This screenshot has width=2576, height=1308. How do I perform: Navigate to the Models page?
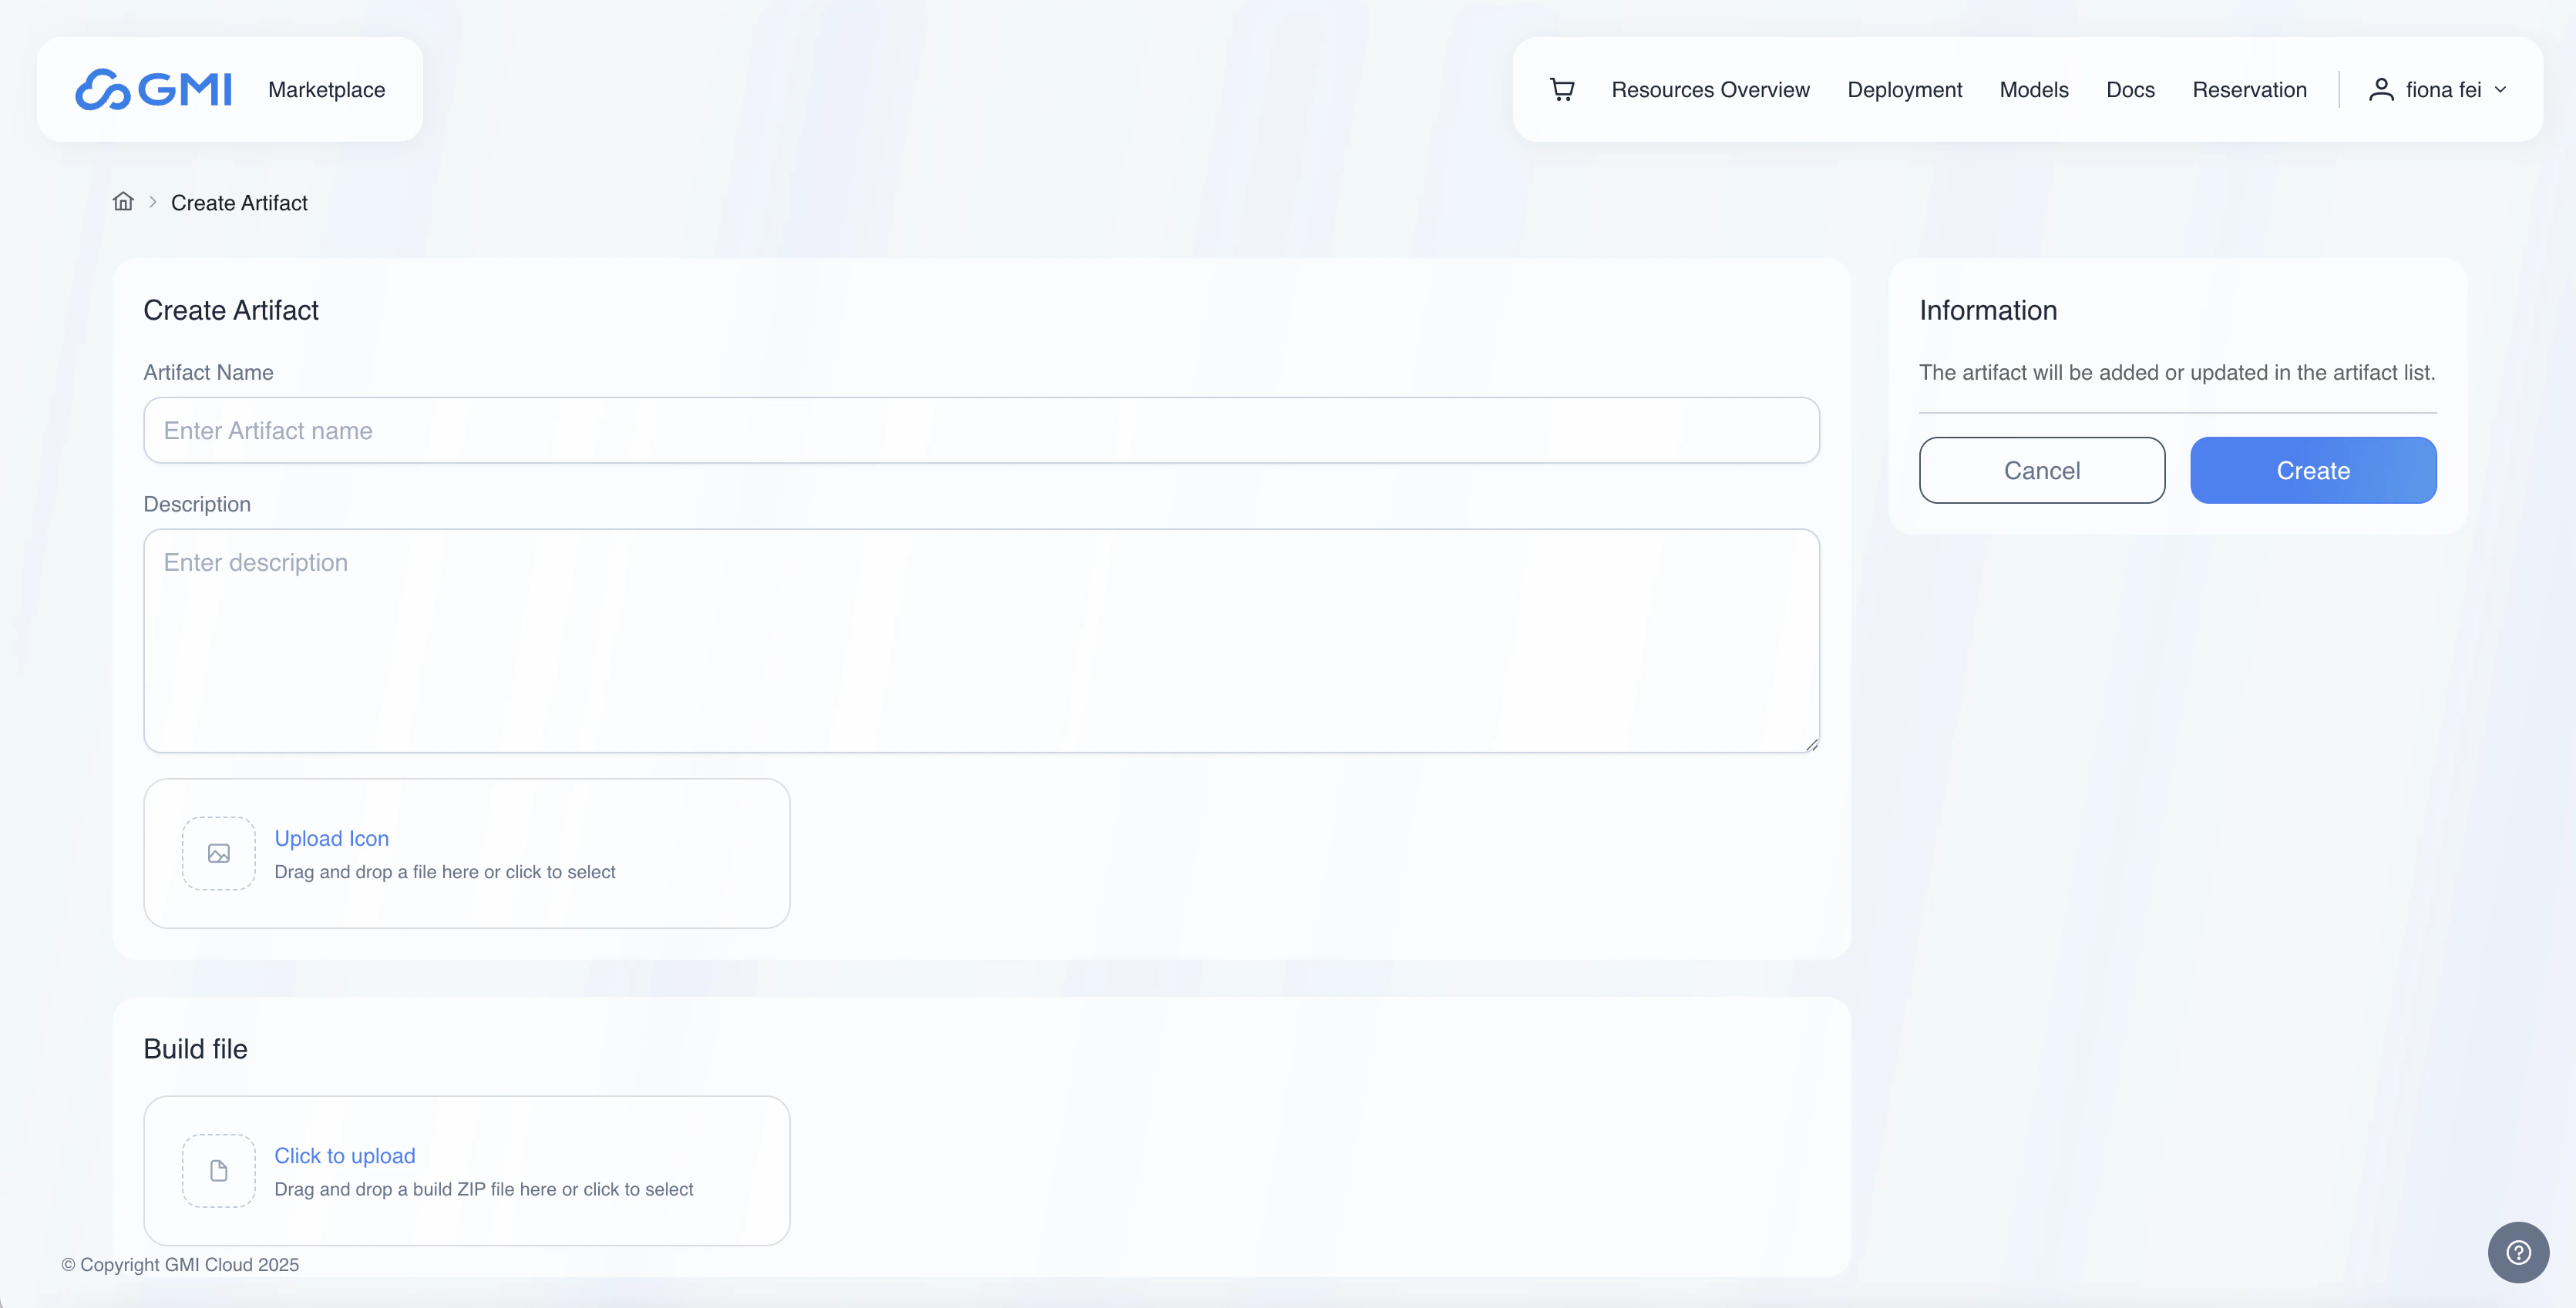[2033, 90]
